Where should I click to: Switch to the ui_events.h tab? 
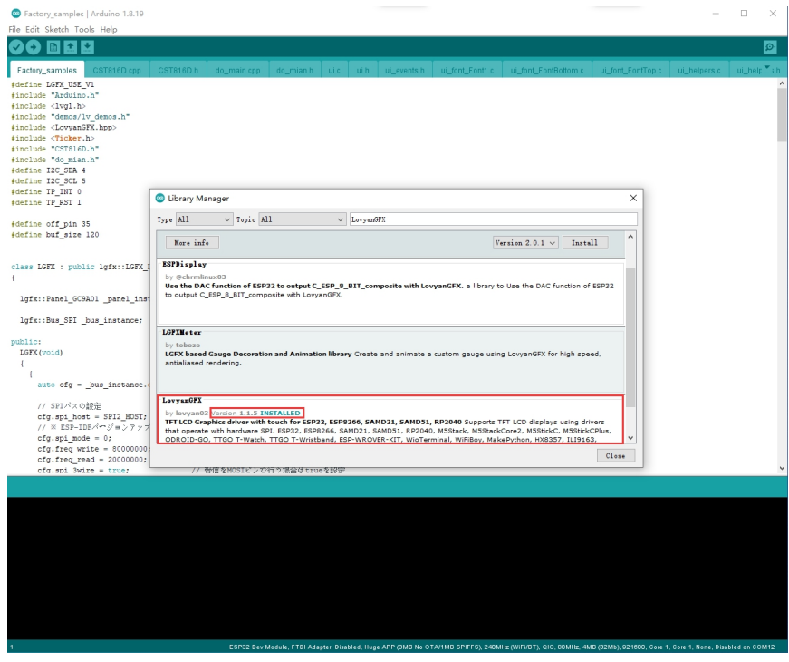(402, 70)
